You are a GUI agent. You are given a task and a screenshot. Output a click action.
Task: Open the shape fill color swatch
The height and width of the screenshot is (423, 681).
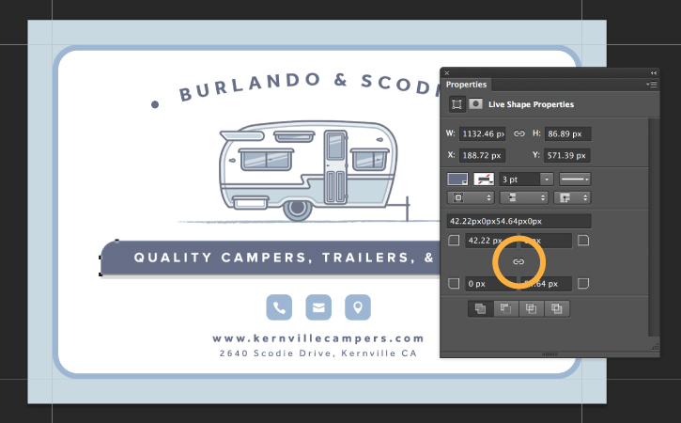(457, 180)
